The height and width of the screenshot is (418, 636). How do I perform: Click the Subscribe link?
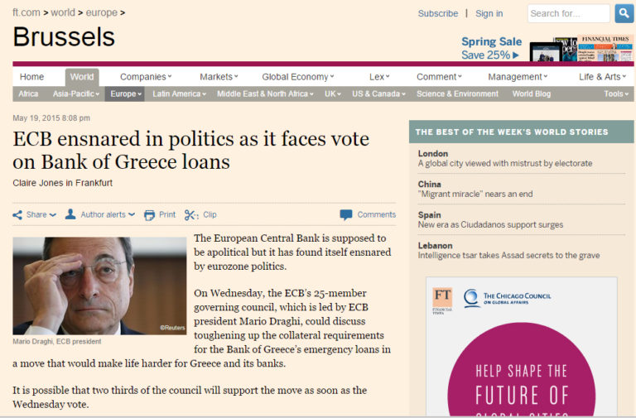coord(438,13)
